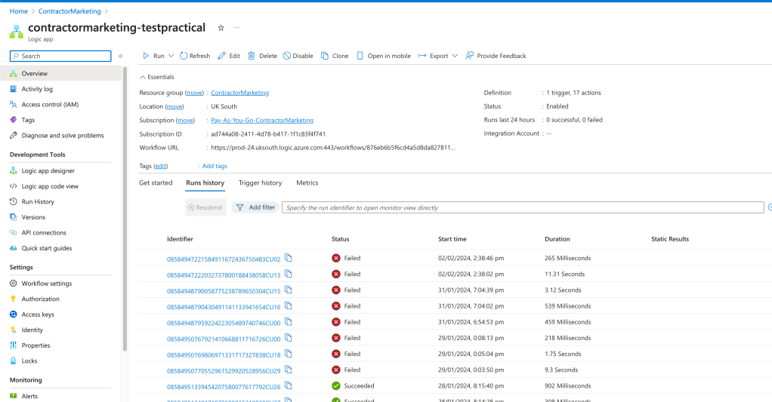
Task: Open Workflow settings
Action: (x=46, y=284)
